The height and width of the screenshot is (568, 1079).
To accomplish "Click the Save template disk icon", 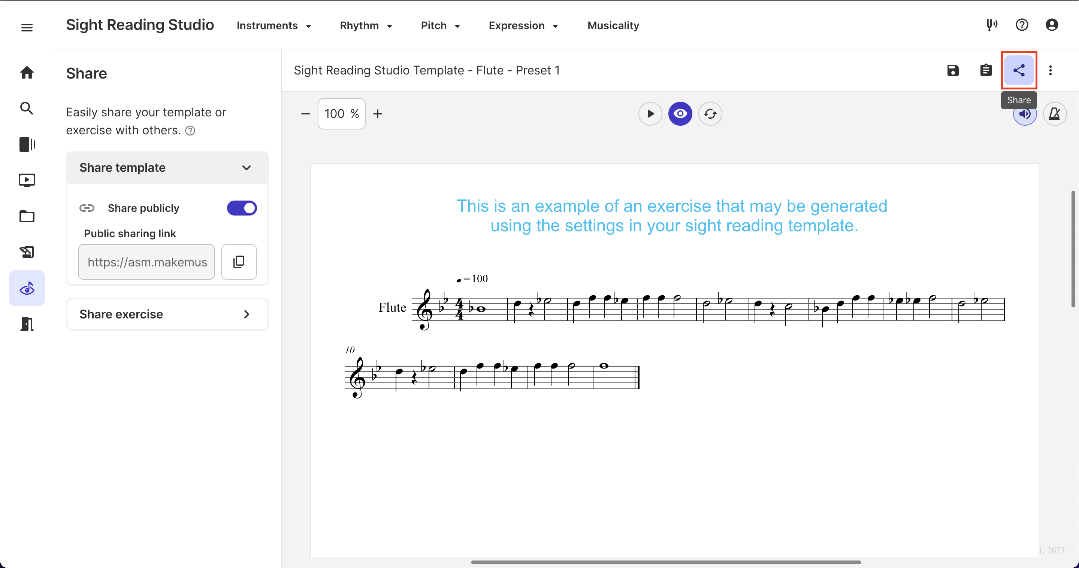I will coord(952,70).
